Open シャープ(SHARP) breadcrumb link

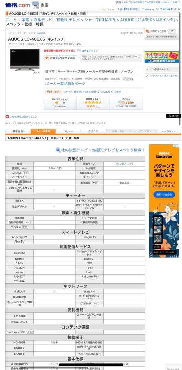[100, 20]
